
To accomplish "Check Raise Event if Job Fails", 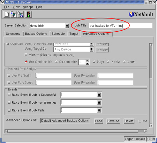I will click(9, 110).
